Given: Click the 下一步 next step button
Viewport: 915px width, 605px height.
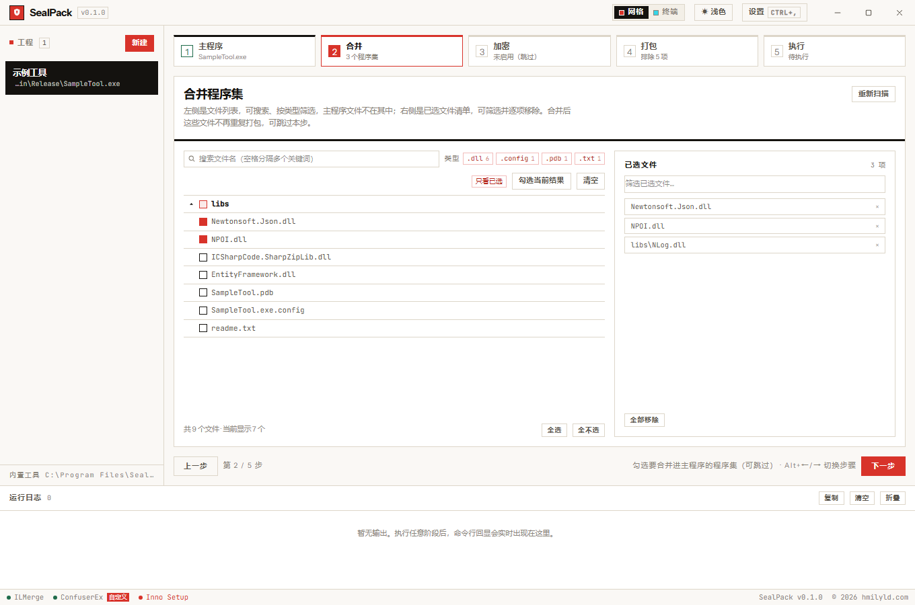Looking at the screenshot, I should click(x=883, y=466).
